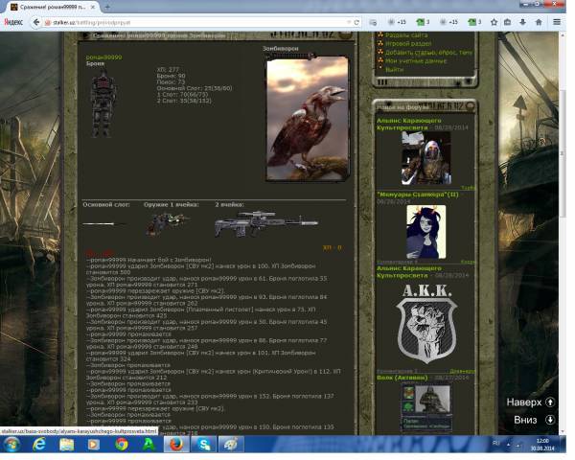The height and width of the screenshot is (460, 575).
Task: Select the 2 ячейка СВУ мк2 rifle
Action: 266,223
